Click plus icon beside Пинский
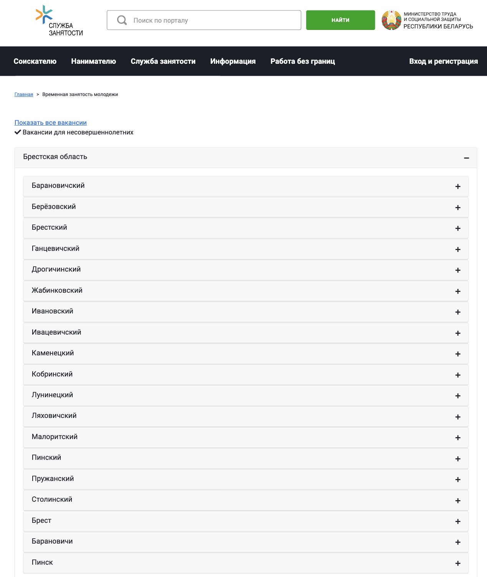Screen dimensions: 487x577 coord(457,459)
